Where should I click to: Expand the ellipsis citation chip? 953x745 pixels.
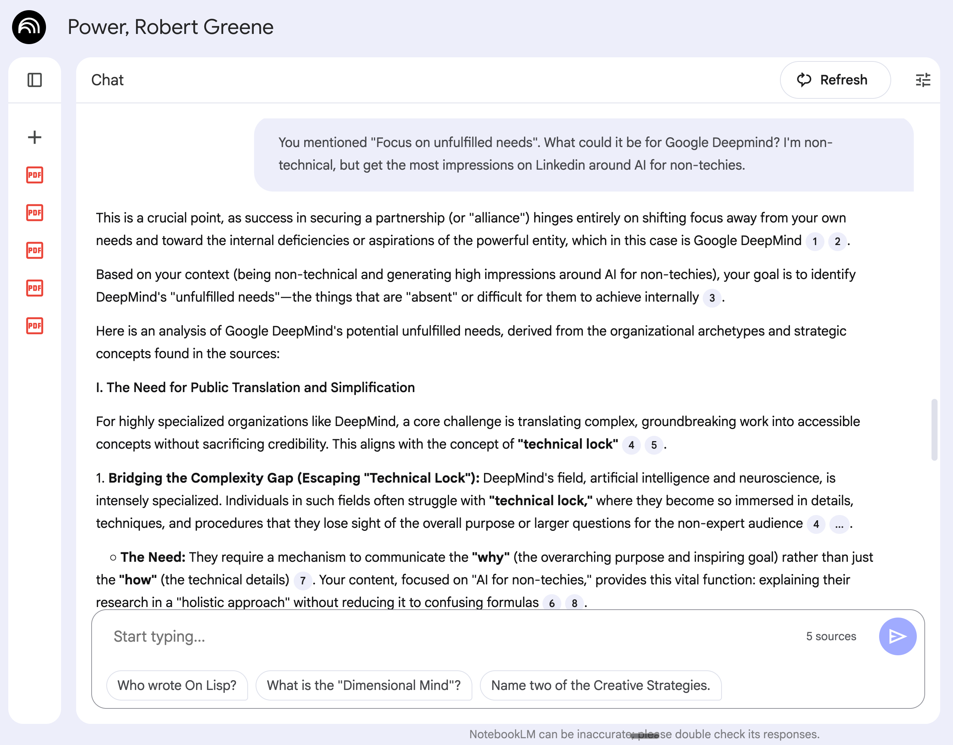[839, 524]
